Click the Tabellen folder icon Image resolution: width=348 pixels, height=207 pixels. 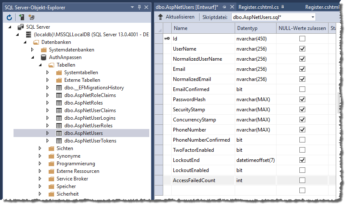[51, 65]
